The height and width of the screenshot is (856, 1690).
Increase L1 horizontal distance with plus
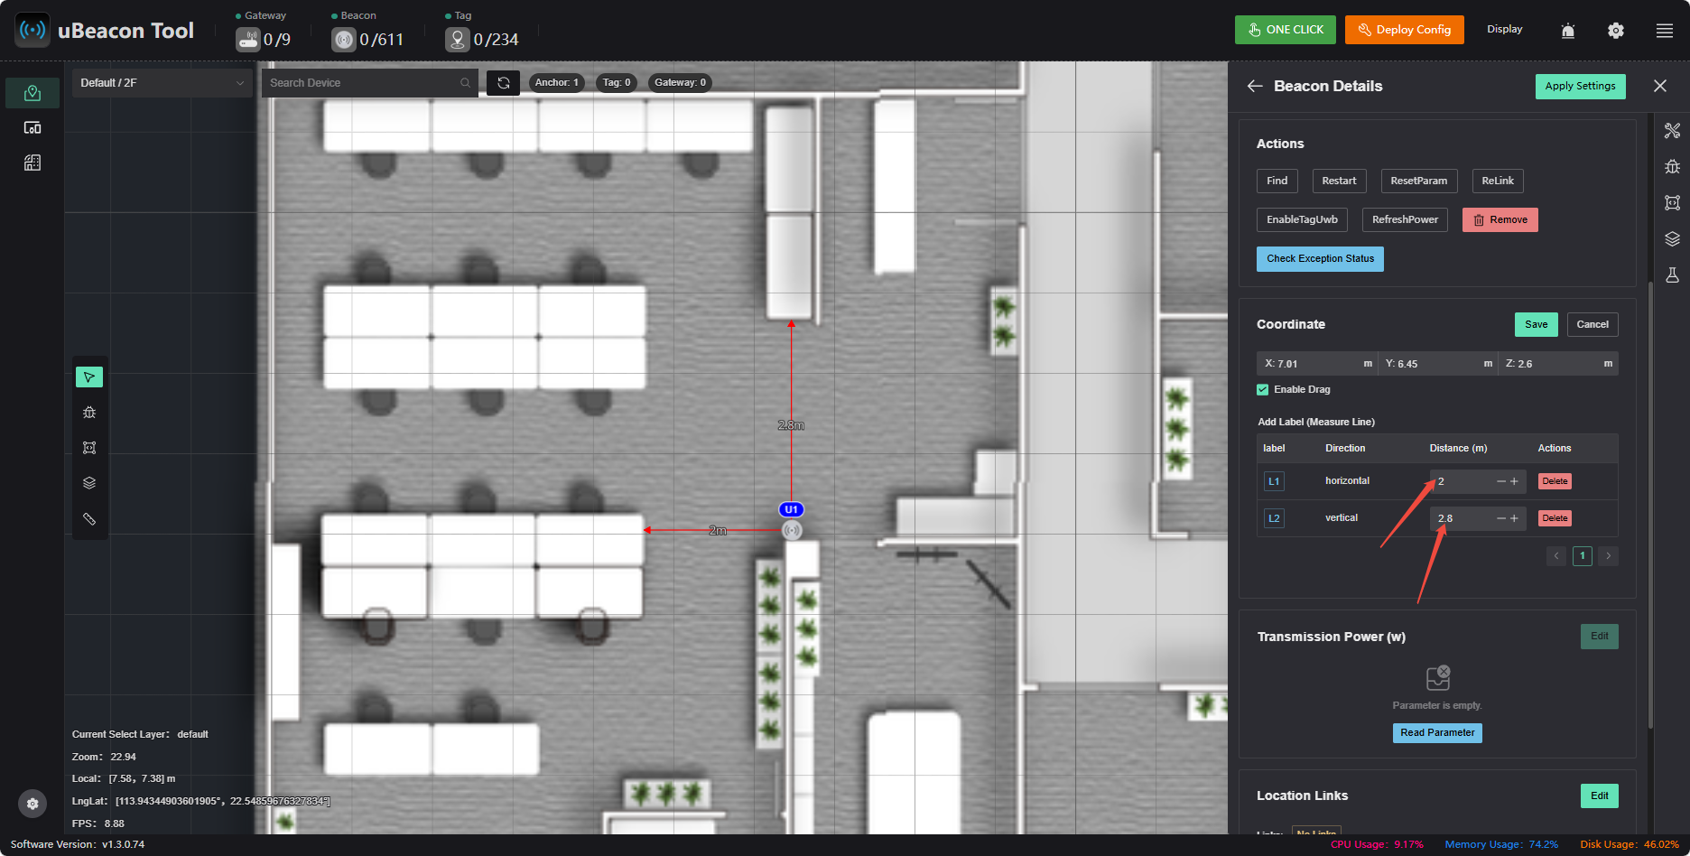[1515, 481]
